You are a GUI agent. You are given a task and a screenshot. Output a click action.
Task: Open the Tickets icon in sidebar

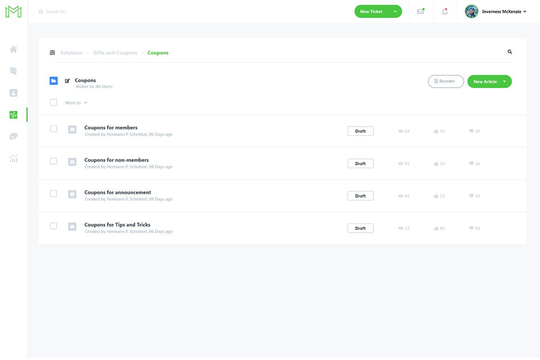point(13,71)
